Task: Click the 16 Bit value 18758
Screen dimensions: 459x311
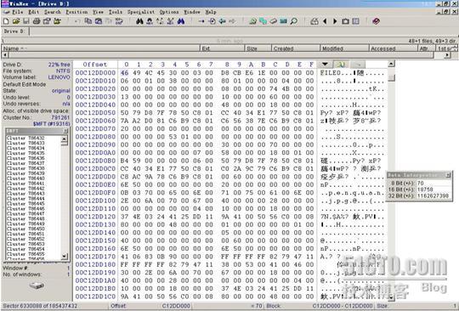Action: pyautogui.click(x=425, y=189)
